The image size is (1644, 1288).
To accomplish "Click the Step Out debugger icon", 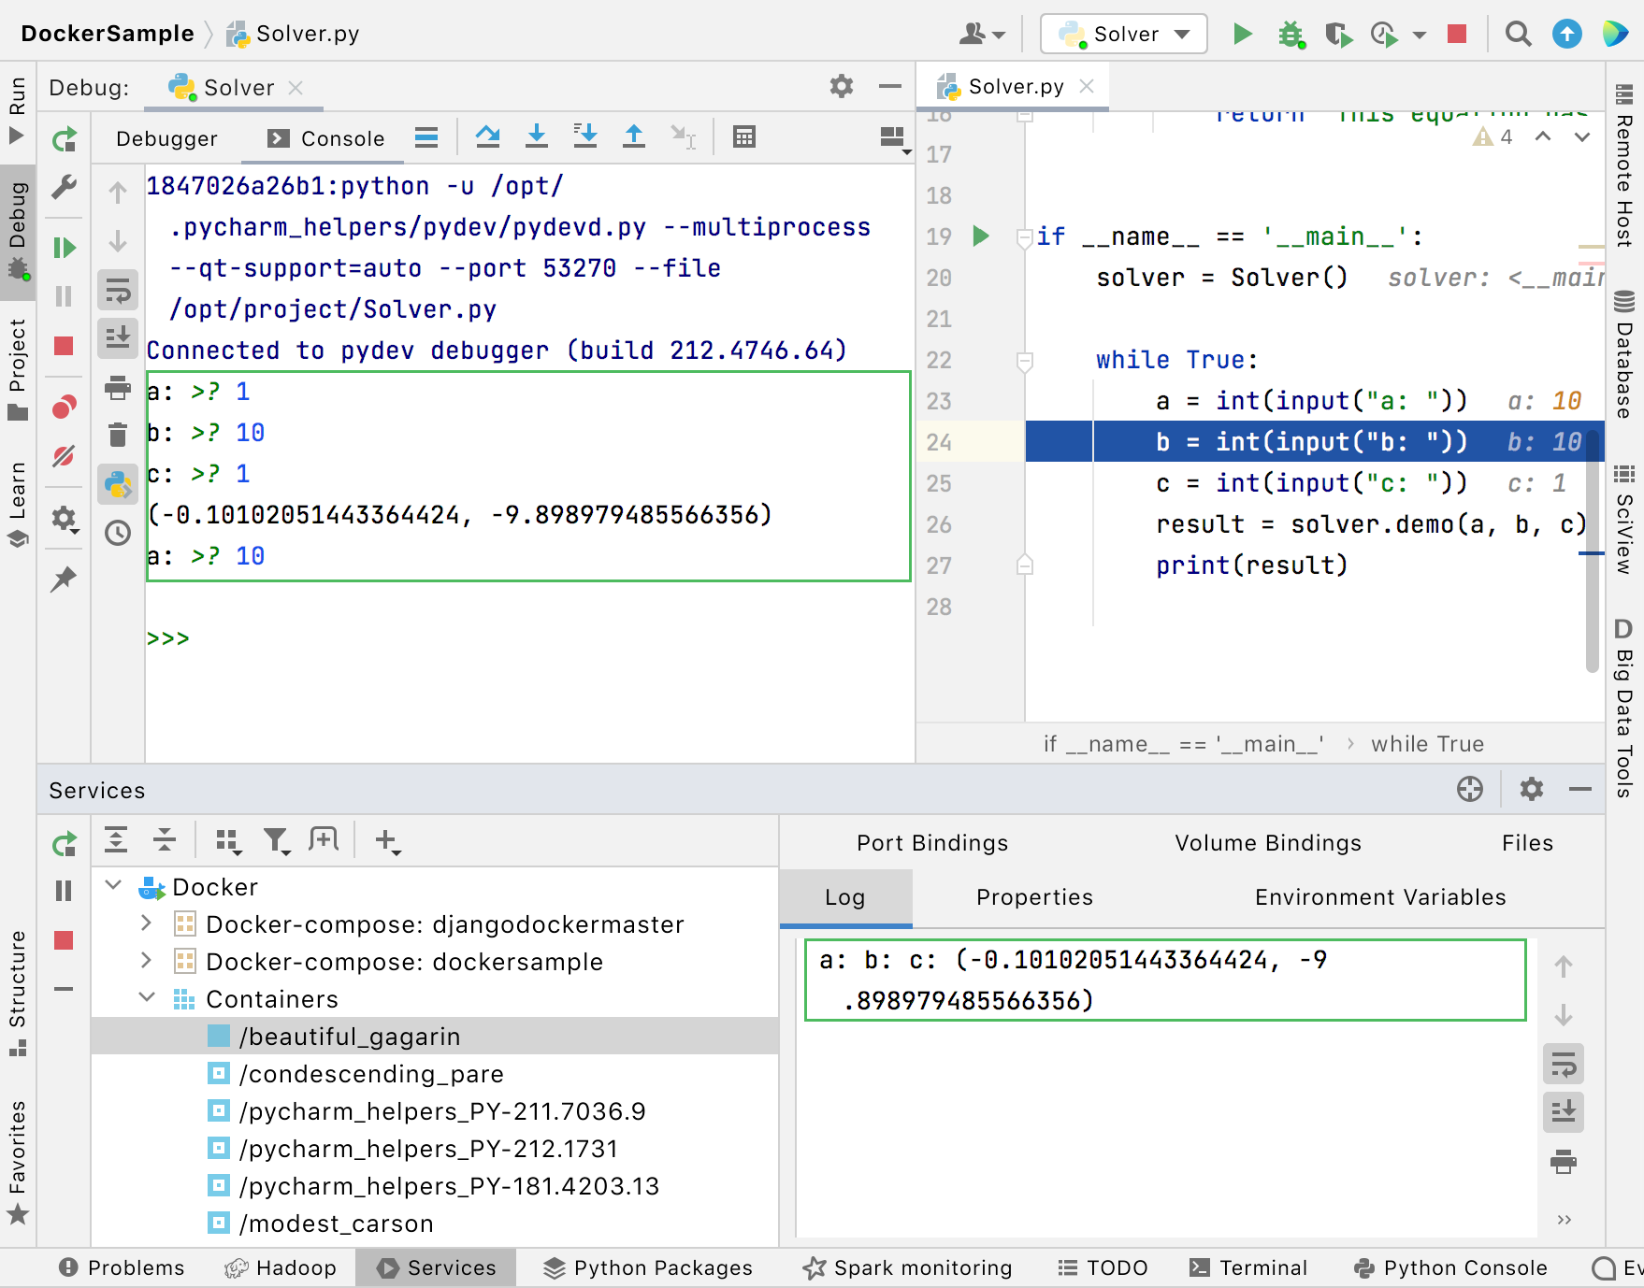I will point(634,136).
